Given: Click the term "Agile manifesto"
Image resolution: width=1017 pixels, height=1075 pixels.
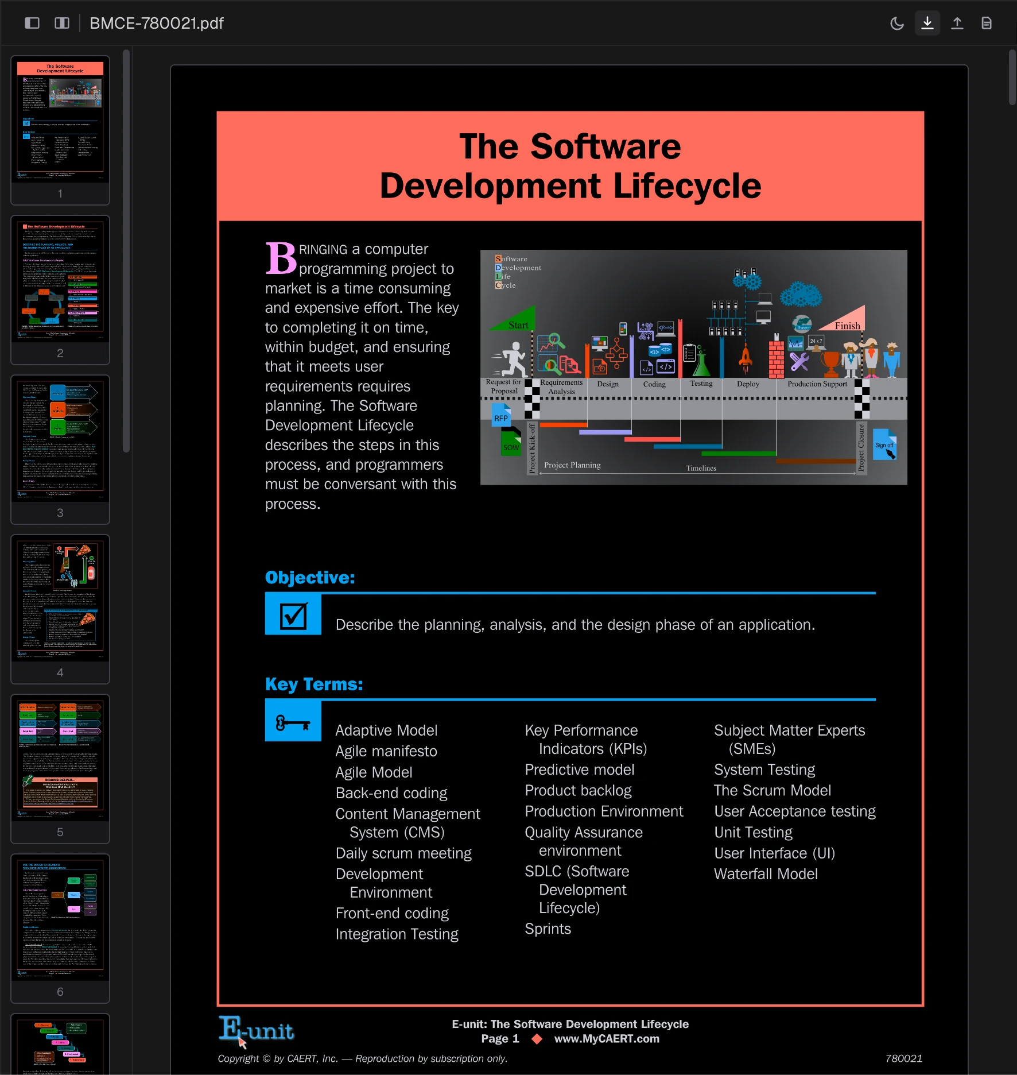Looking at the screenshot, I should pos(386,751).
